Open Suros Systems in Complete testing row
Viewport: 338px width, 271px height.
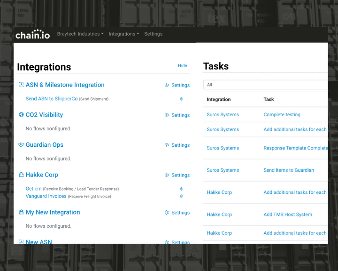click(223, 114)
